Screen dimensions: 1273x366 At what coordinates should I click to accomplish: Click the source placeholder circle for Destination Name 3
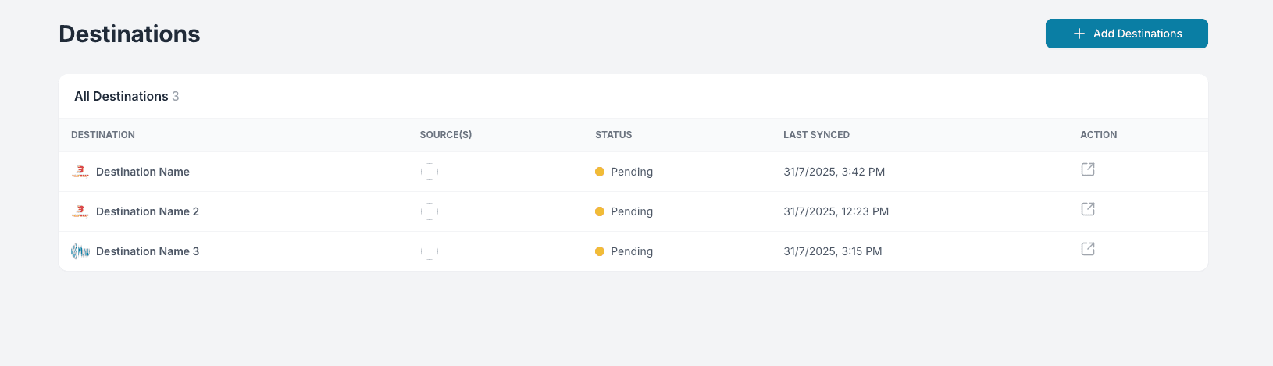pyautogui.click(x=430, y=251)
